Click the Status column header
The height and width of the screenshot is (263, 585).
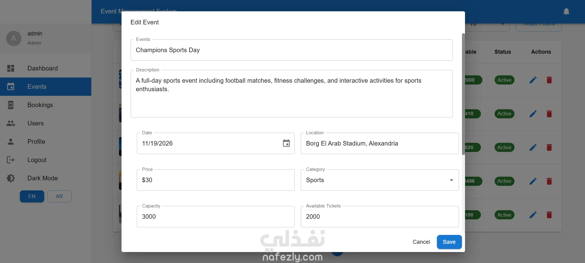[503, 52]
